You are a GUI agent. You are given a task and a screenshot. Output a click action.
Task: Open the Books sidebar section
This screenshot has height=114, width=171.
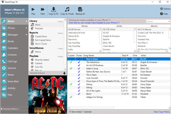pos(14,41)
